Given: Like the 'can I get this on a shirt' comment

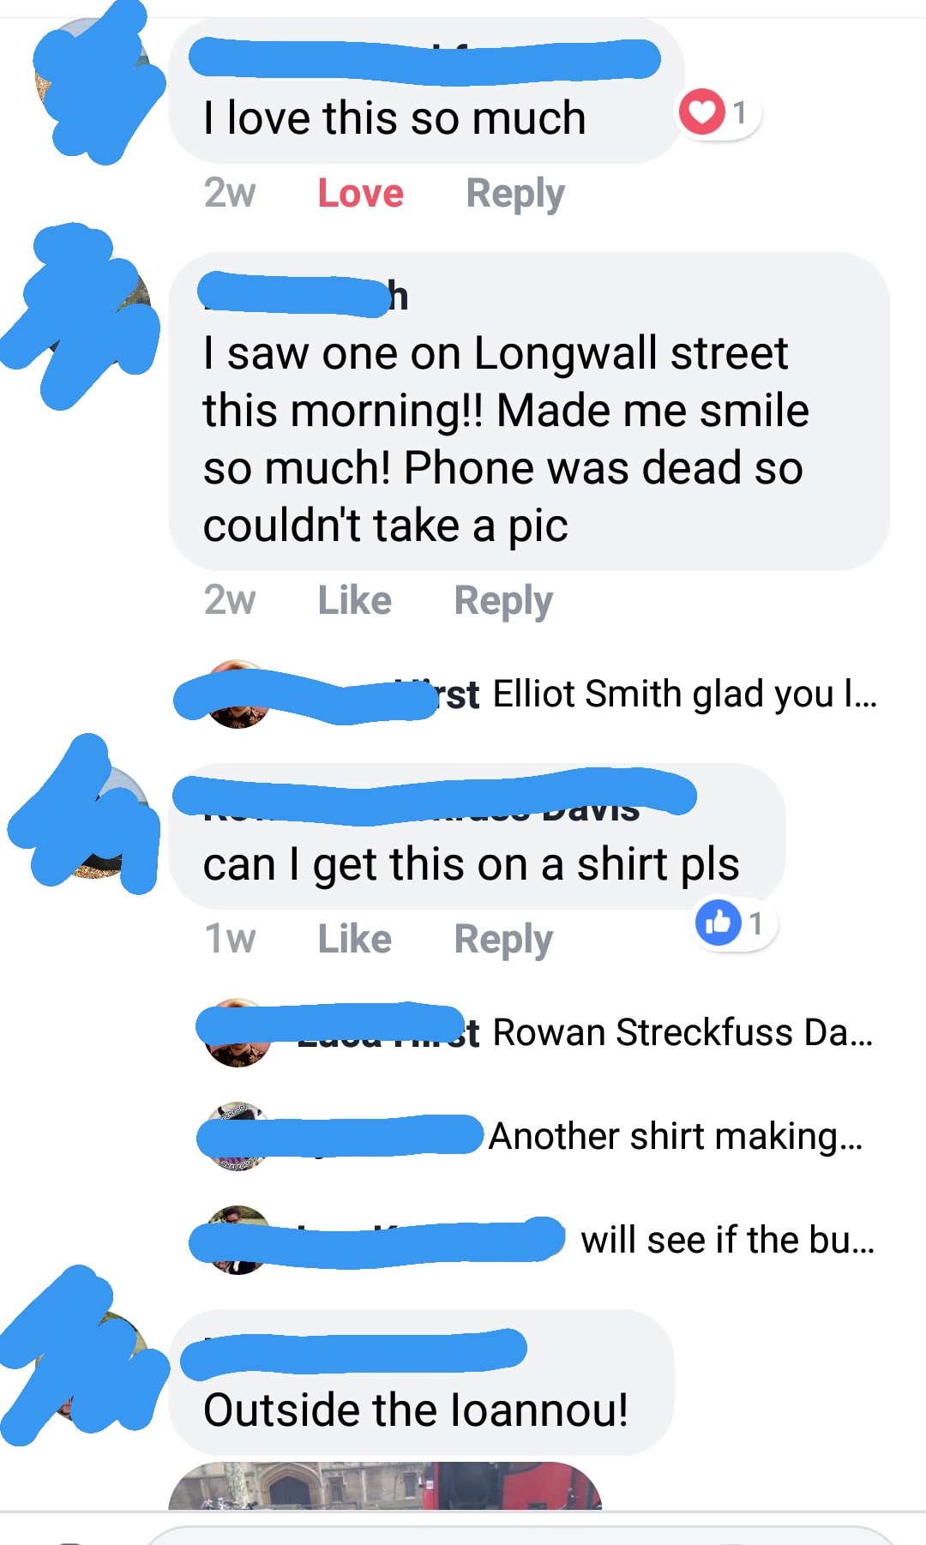Looking at the screenshot, I should (x=354, y=939).
